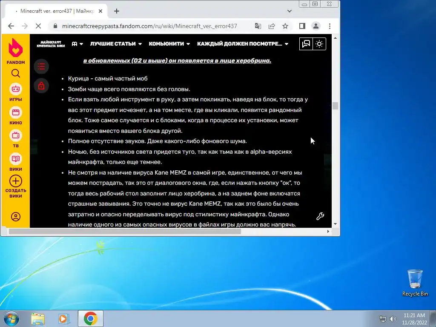Screen dimensions: 436x327
Task: Expand the explore people-icon dropdown
Action: coord(77,44)
